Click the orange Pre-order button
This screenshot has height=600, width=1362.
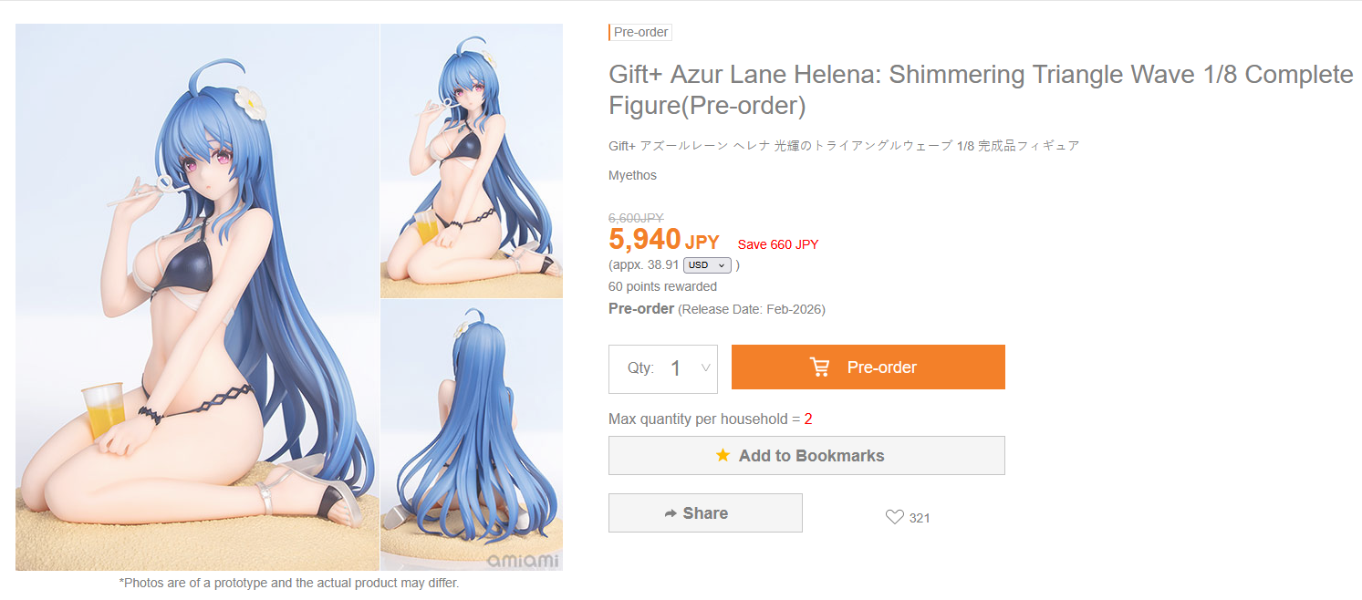[868, 367]
